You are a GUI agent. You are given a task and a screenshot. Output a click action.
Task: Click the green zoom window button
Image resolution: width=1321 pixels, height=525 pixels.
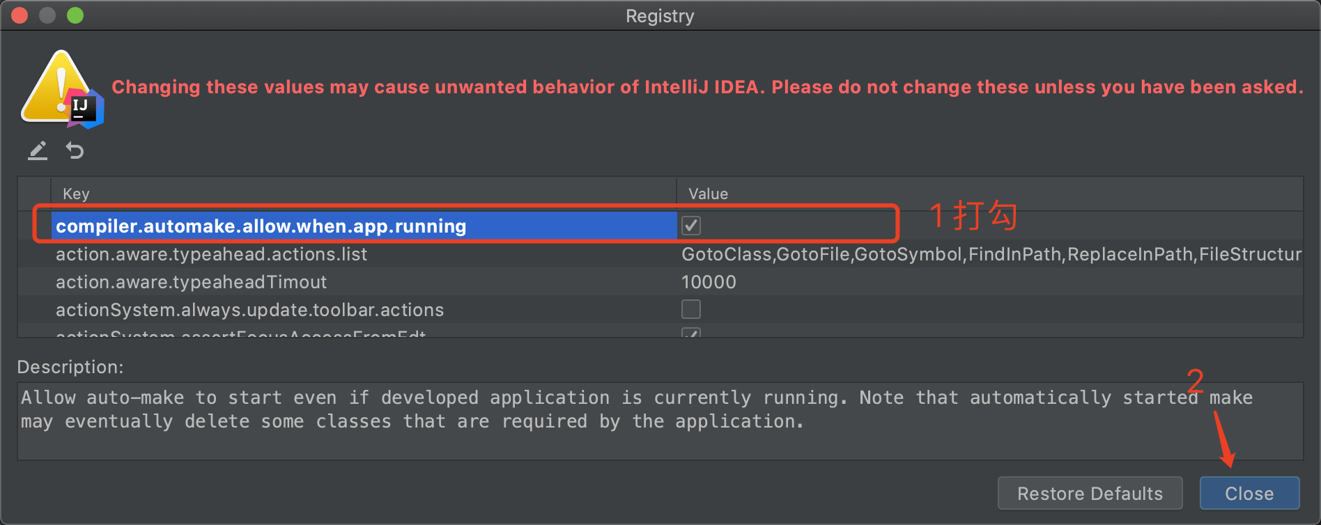click(75, 15)
